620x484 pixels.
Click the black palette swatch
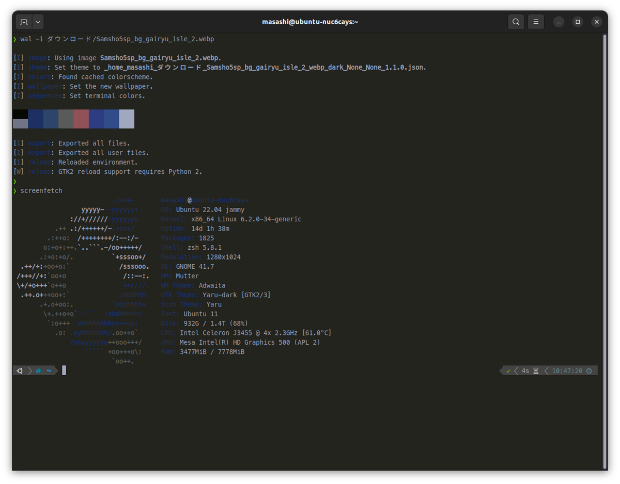(21, 114)
